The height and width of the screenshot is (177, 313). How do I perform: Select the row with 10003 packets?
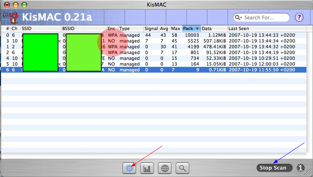(x=154, y=35)
